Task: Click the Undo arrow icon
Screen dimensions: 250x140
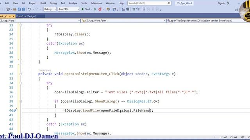Action: click(30, 9)
